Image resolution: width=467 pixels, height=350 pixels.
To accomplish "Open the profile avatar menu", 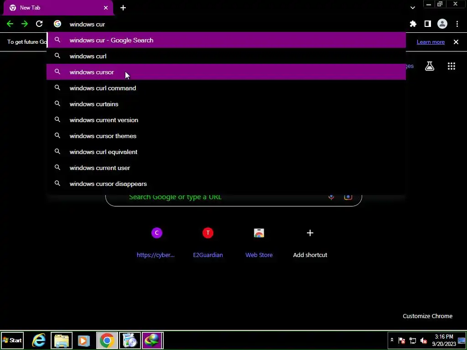I will pyautogui.click(x=442, y=24).
